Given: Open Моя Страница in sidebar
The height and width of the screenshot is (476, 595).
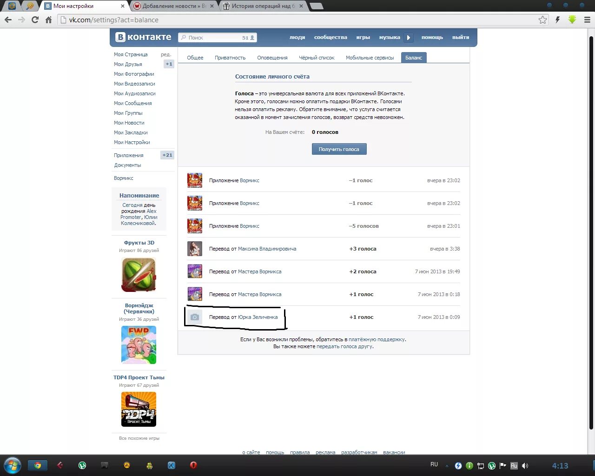Looking at the screenshot, I should pos(131,54).
